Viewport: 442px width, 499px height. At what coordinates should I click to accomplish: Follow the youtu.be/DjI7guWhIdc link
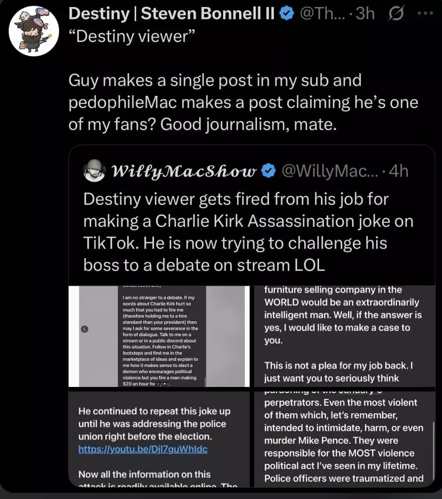(x=143, y=449)
